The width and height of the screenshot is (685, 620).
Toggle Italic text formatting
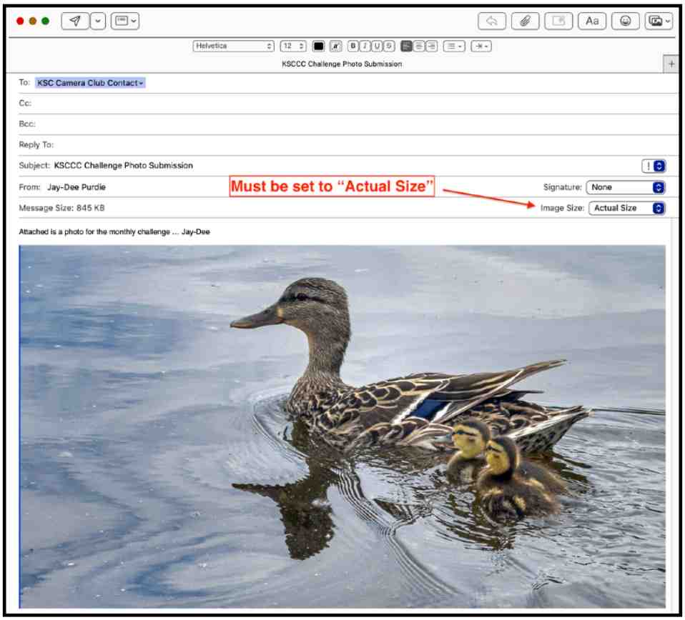coord(365,46)
